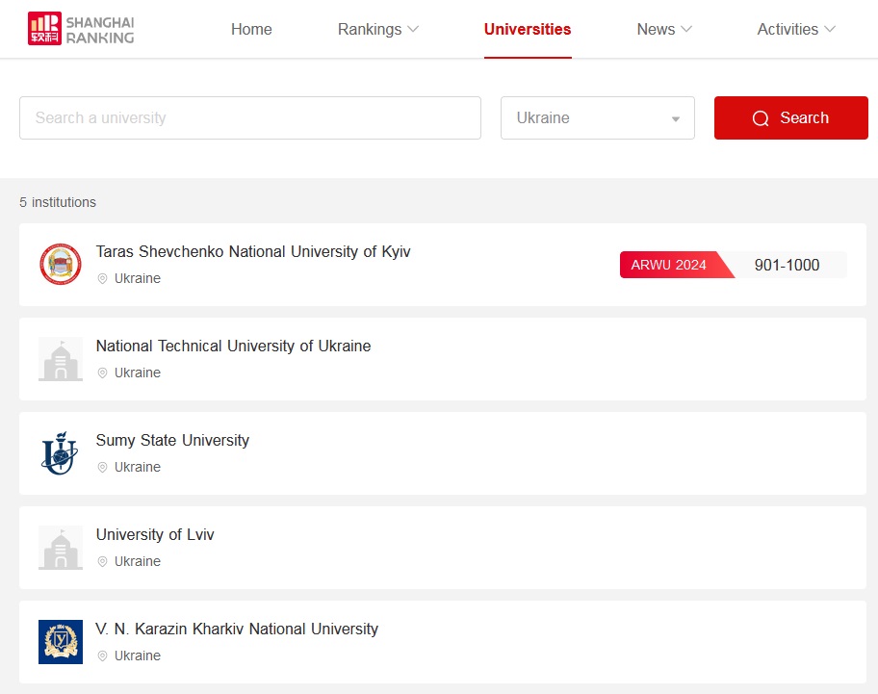Open Taras Shevchenko National University of Kyiv
This screenshot has height=694, width=878.
253,251
